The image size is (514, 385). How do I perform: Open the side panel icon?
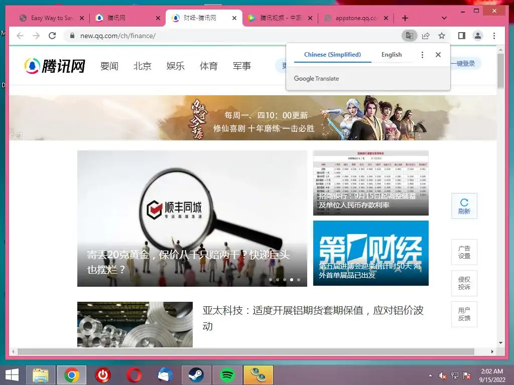point(462,36)
